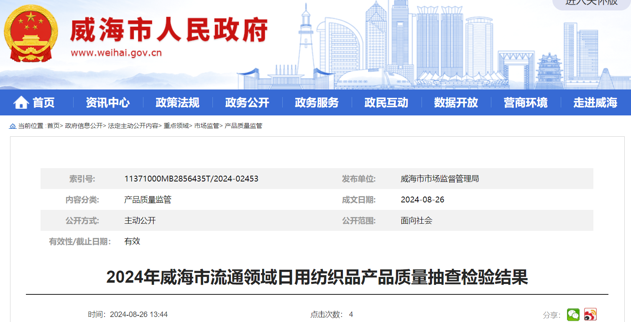Open 政民互动 navigation menu
The height and width of the screenshot is (322, 631).
pyautogui.click(x=386, y=102)
